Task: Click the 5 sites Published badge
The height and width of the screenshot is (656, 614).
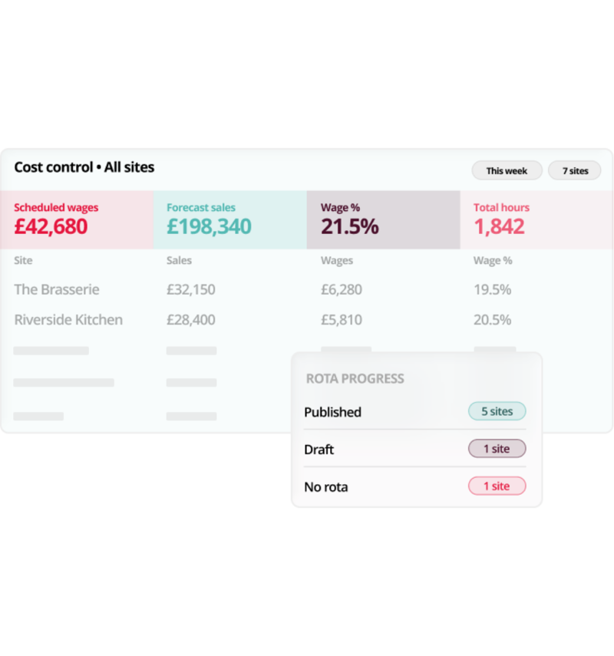Action: pos(497,411)
